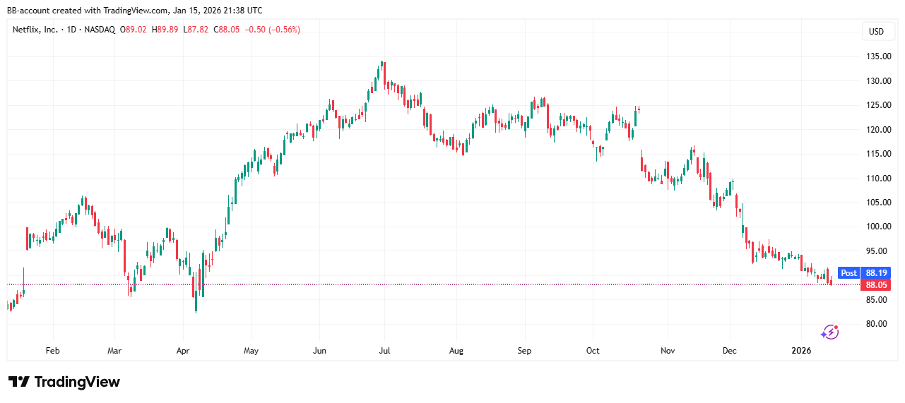Click the 80.00 price scale label

click(x=876, y=324)
